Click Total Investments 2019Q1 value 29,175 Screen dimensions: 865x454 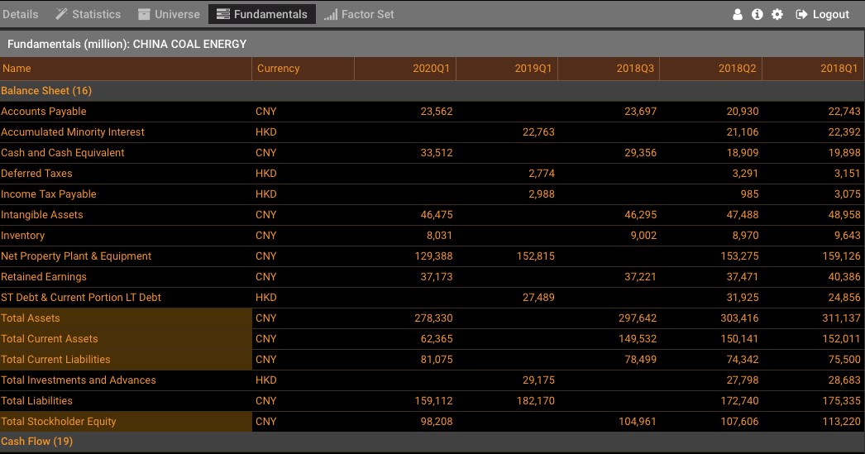[x=538, y=380]
